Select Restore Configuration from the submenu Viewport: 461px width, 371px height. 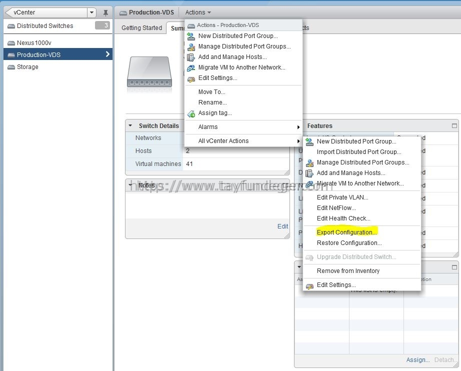[x=349, y=243]
